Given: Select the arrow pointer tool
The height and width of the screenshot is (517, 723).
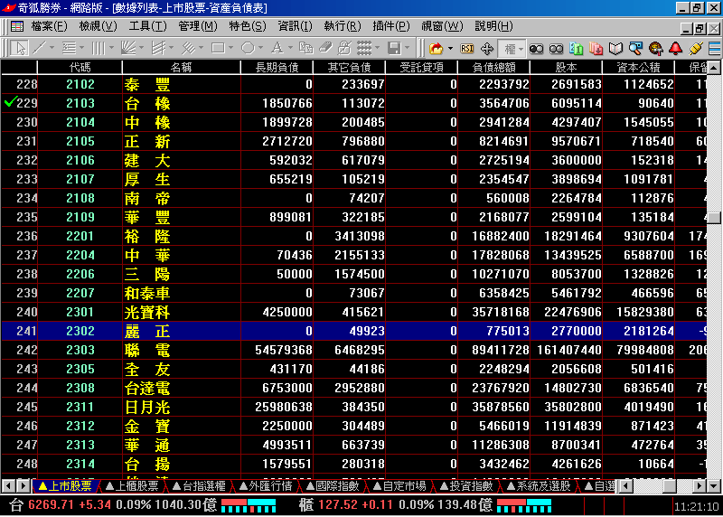Looking at the screenshot, I should 20,48.
